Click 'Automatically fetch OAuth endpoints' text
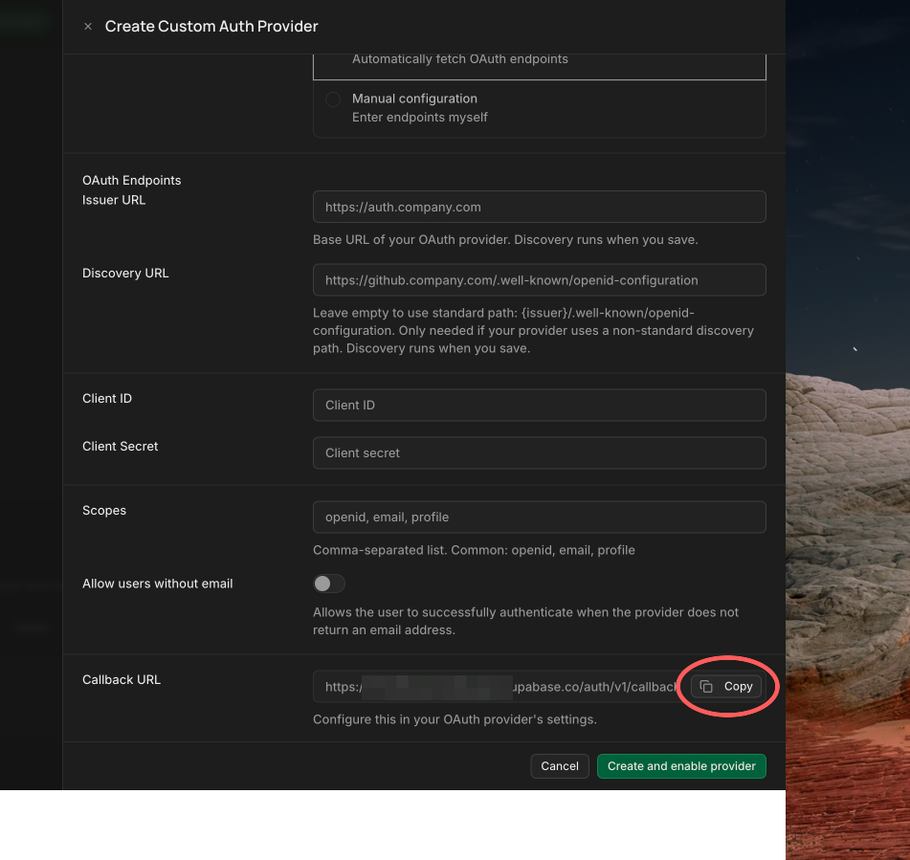This screenshot has height=860, width=910. pos(459,59)
